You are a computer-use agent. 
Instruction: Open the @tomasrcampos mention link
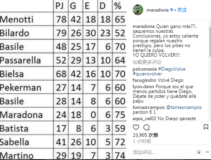coord(184,107)
